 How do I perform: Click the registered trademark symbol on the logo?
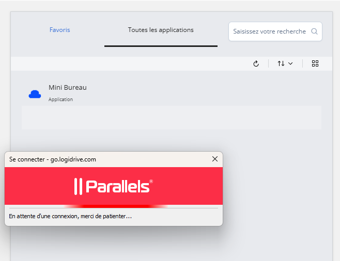tap(151, 181)
